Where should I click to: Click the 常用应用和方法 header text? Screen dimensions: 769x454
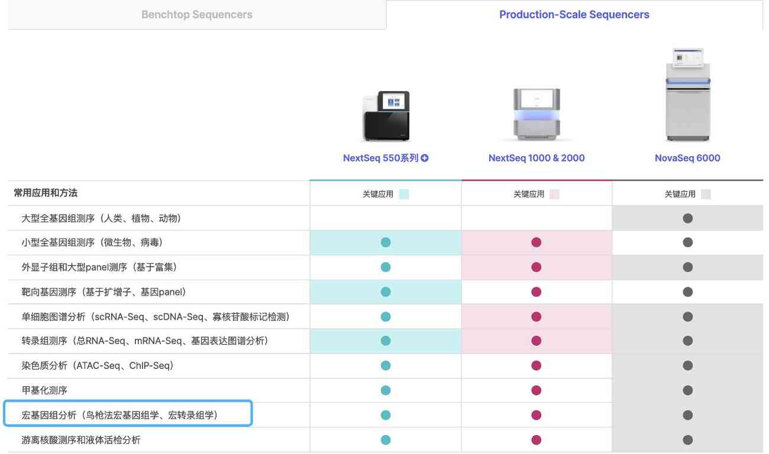coord(46,193)
